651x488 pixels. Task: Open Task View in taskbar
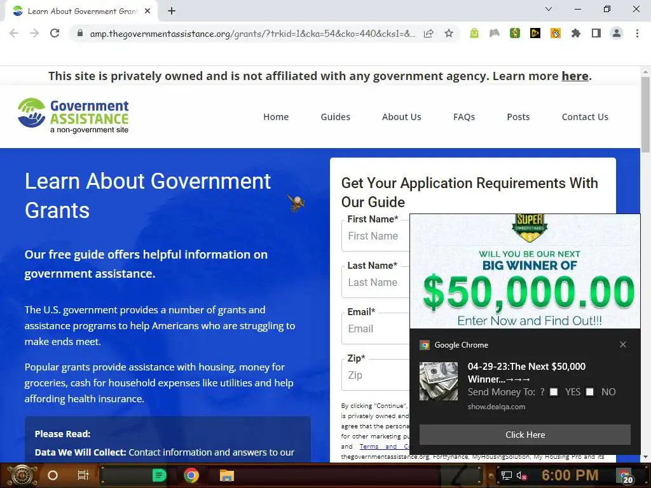[x=83, y=475]
